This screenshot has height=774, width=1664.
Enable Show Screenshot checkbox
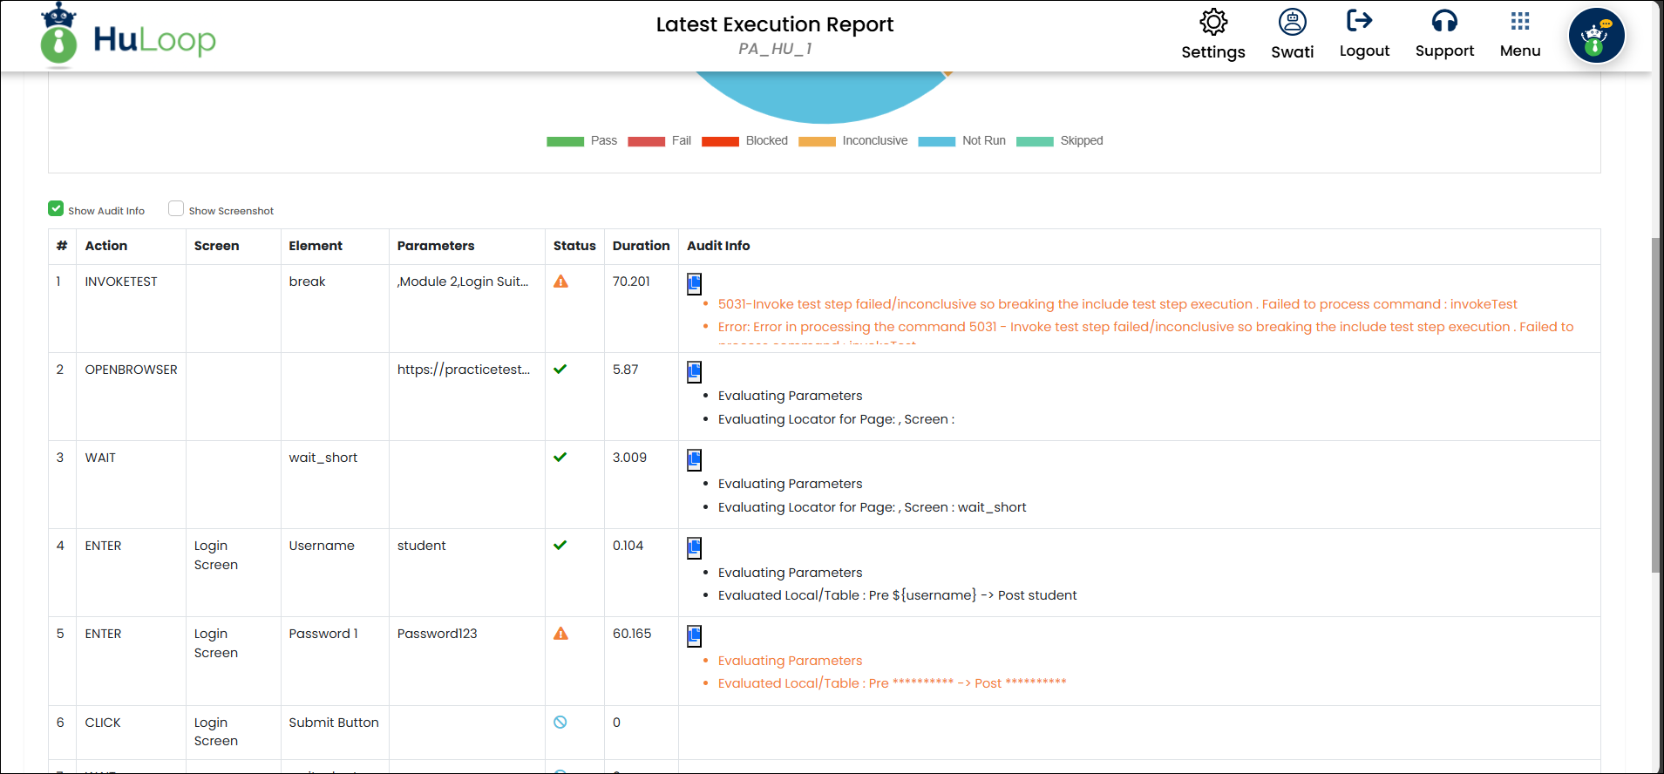176,208
